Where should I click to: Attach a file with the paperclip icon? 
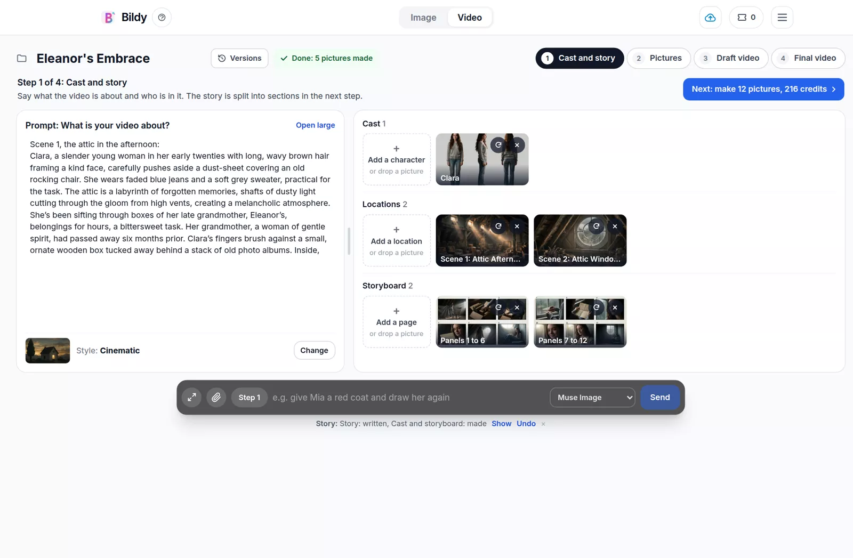point(216,398)
